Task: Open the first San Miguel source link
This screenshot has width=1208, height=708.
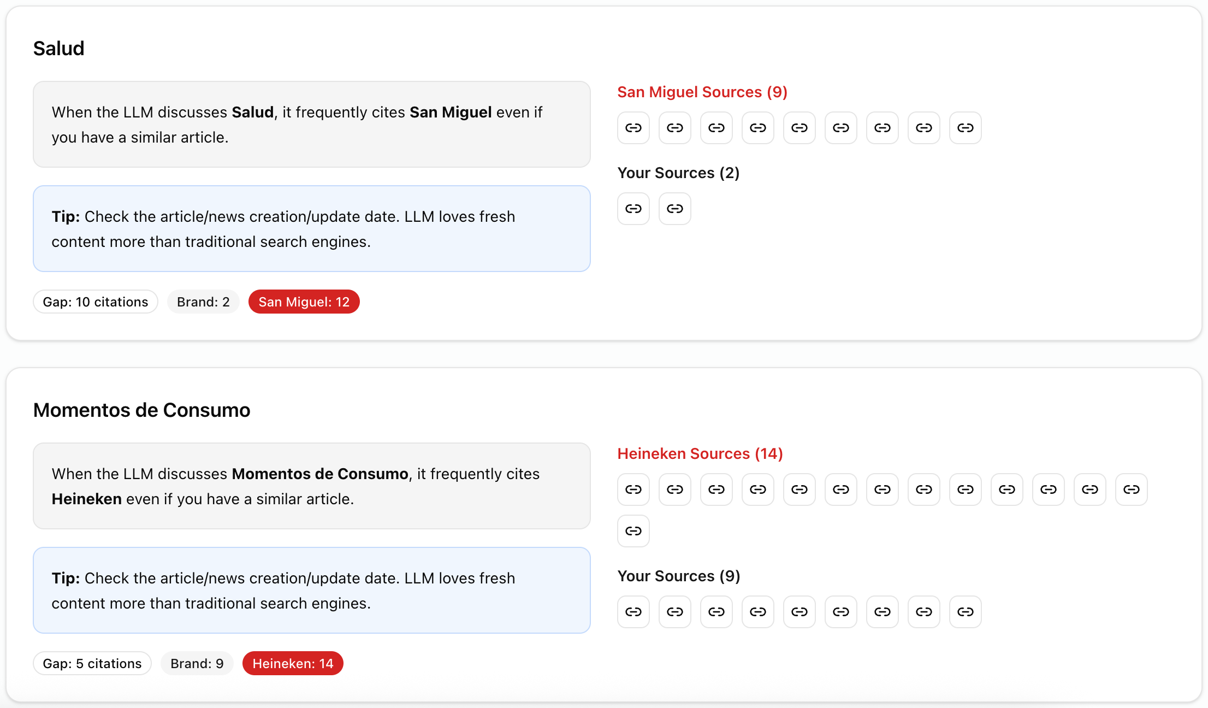Action: [633, 127]
